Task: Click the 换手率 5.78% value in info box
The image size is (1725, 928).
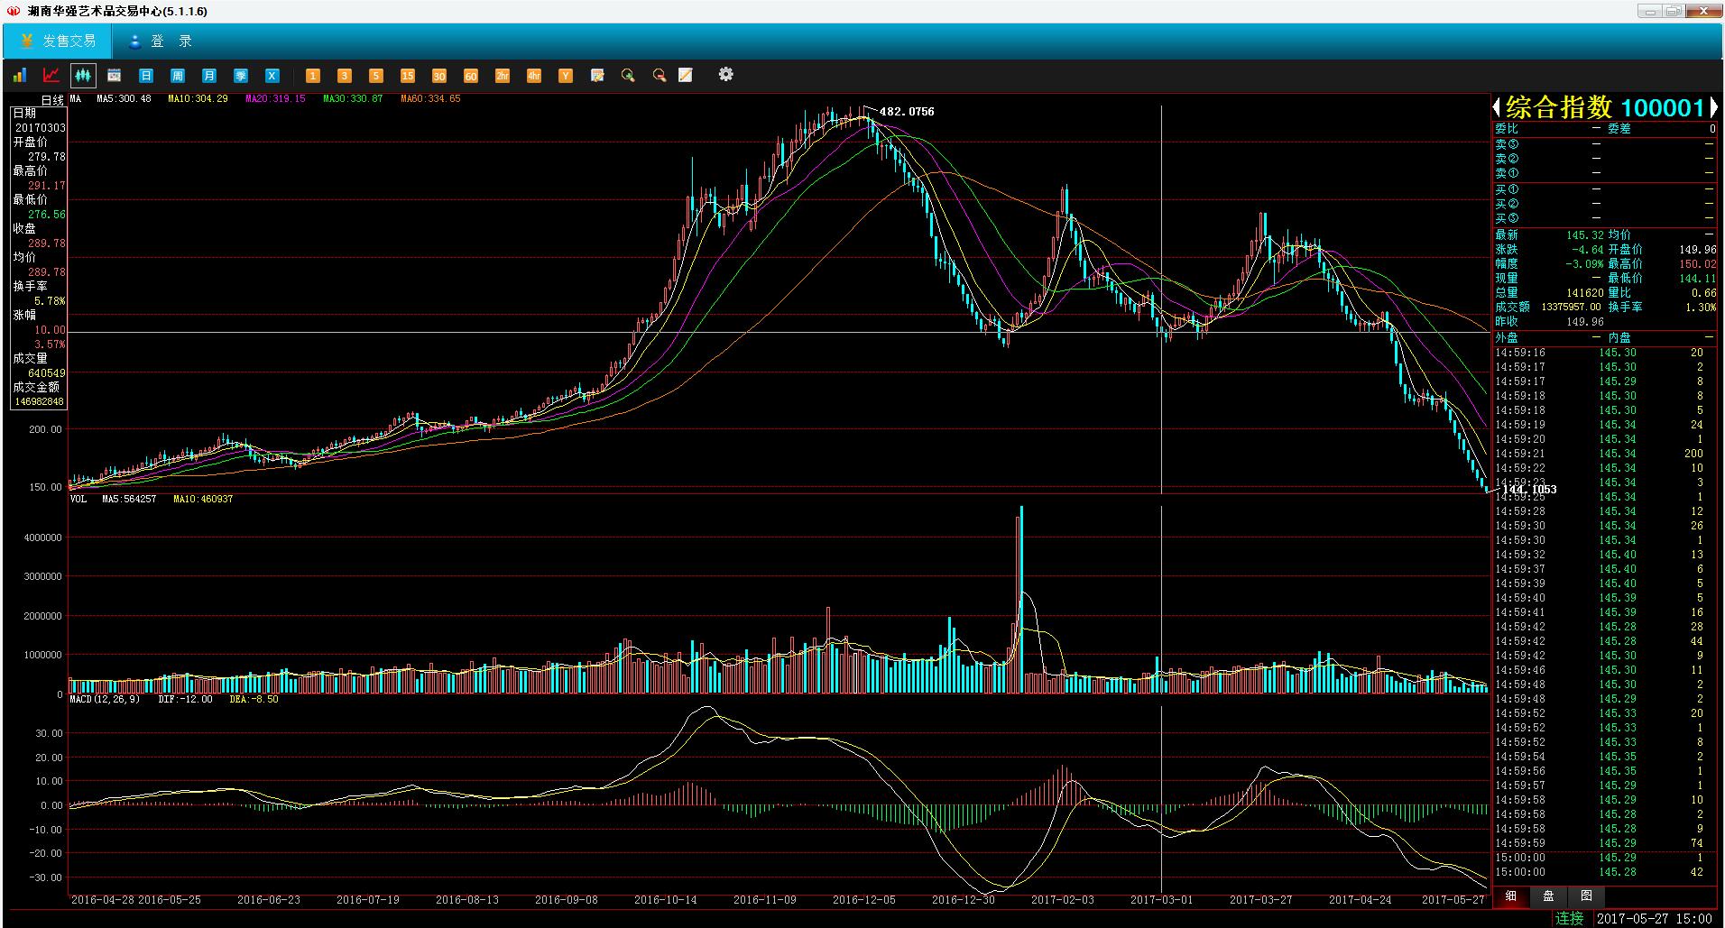Action: pos(50,301)
